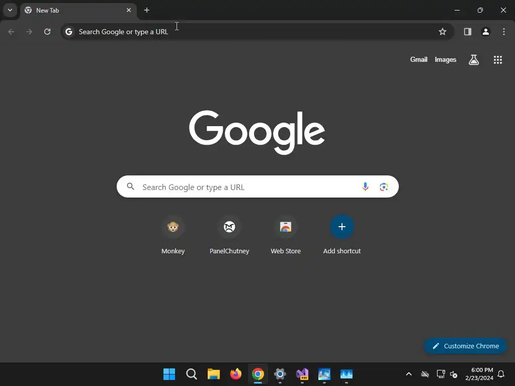Click OneDrive cloud tray icon
515x386 pixels.
pos(424,374)
